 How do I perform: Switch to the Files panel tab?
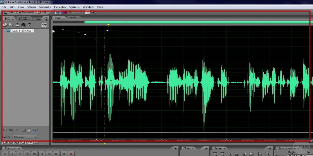pyautogui.click(x=7, y=19)
